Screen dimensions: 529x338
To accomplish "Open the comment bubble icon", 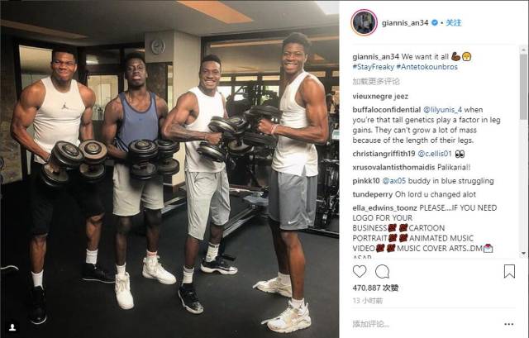I will pyautogui.click(x=382, y=272).
